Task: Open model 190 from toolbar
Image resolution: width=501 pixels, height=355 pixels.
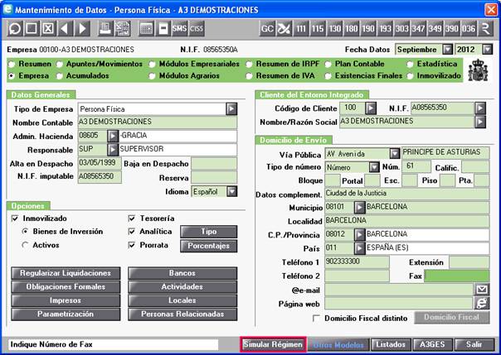Action: point(368,29)
